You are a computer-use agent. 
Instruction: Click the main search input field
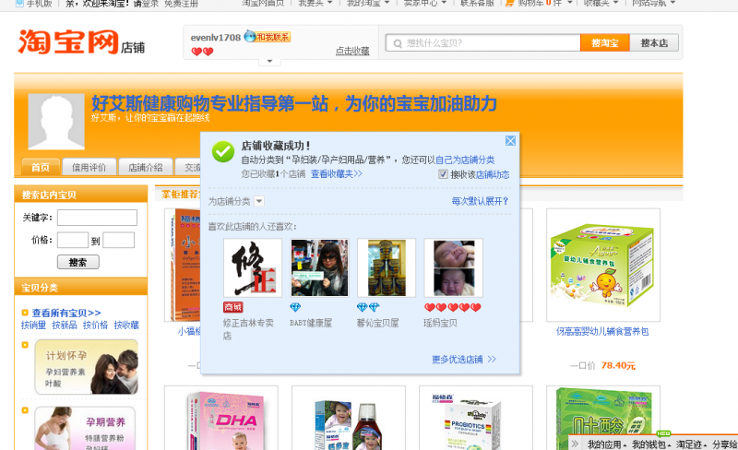pyautogui.click(x=482, y=42)
